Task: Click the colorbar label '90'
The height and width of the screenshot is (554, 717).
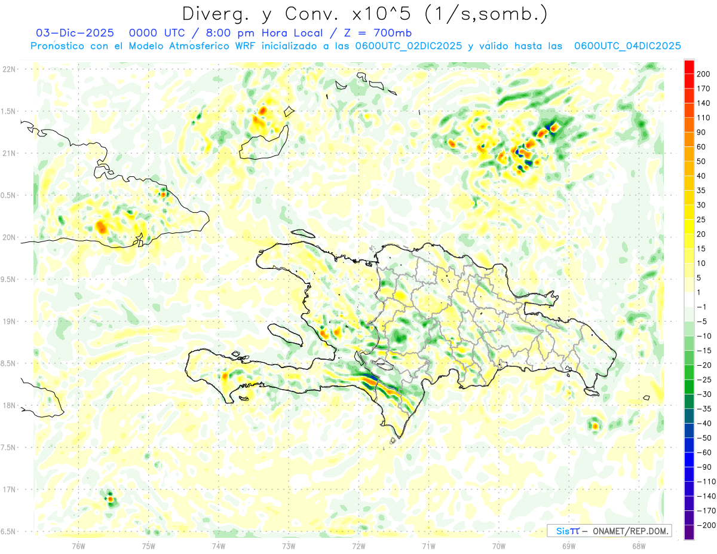Action: tap(701, 132)
